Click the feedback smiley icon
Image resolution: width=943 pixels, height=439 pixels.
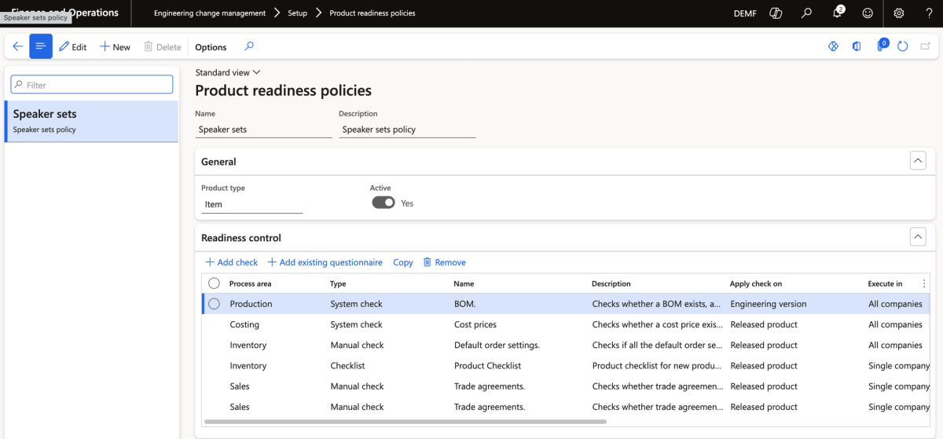868,13
